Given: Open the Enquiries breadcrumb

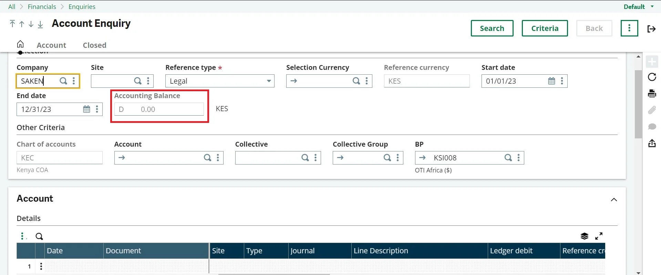Looking at the screenshot, I should (82, 7).
